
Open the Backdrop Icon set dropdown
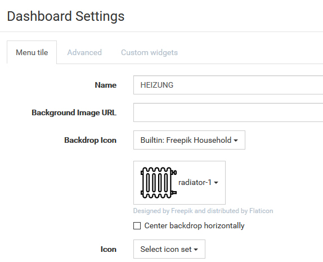(189, 140)
